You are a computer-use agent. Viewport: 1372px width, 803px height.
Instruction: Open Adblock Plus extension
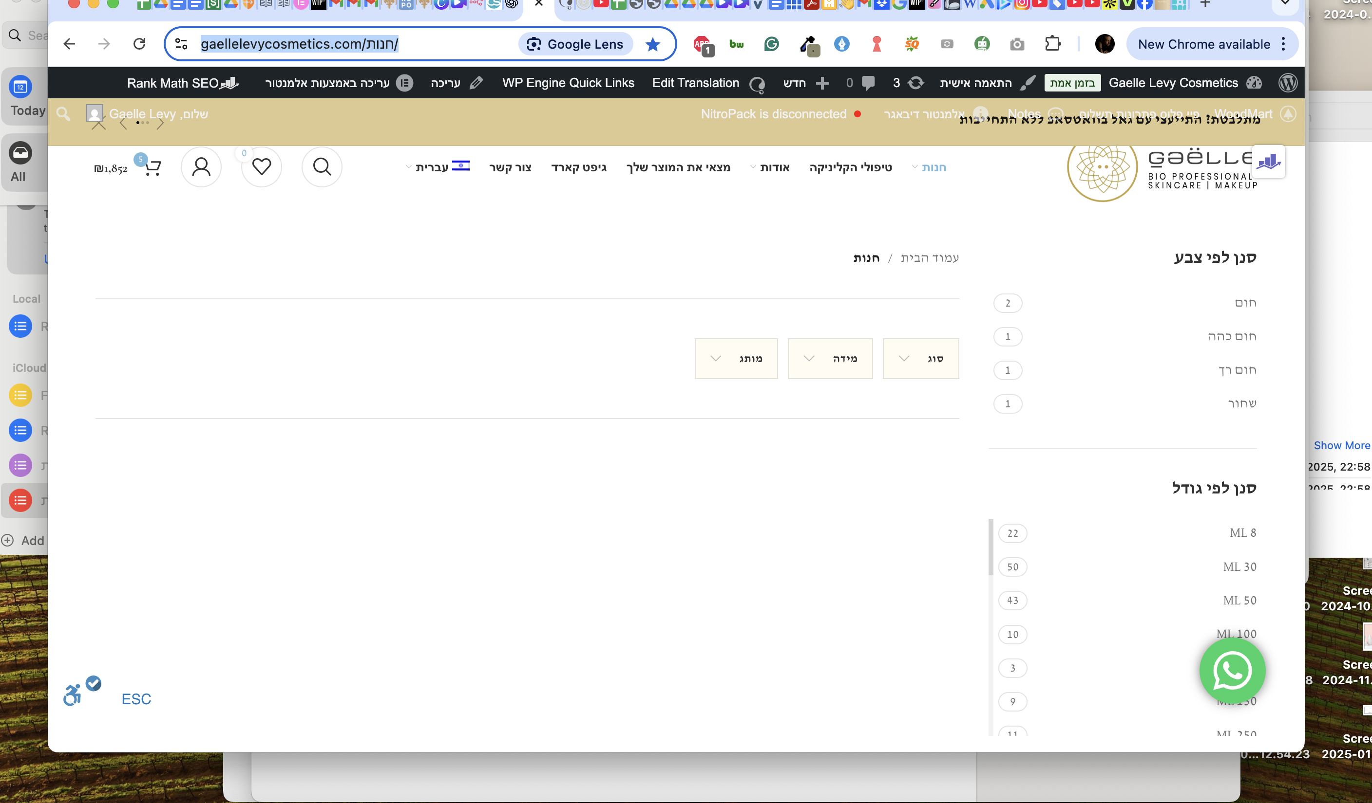(x=703, y=45)
